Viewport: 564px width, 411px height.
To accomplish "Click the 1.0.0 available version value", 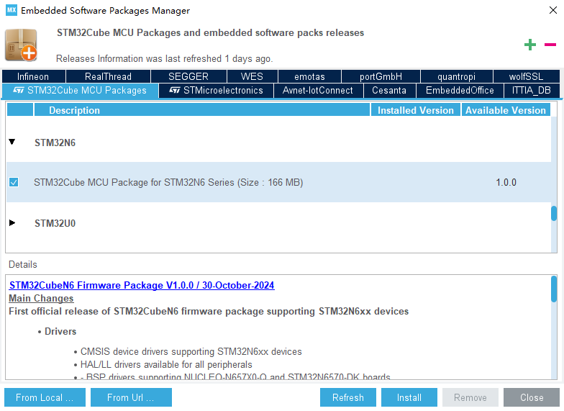I will (506, 183).
